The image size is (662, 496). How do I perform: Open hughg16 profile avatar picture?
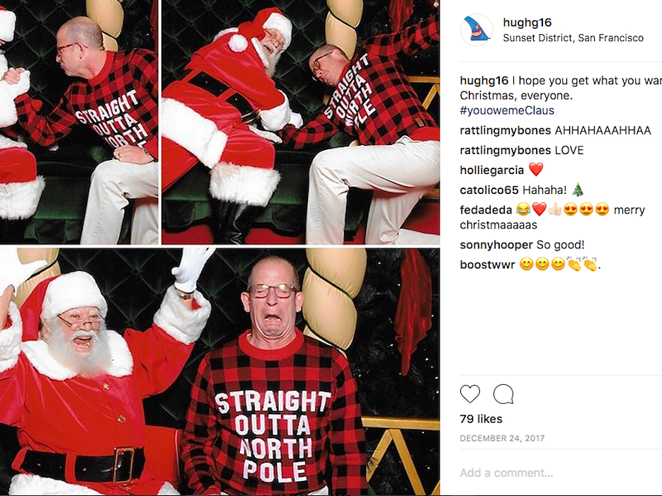476,30
